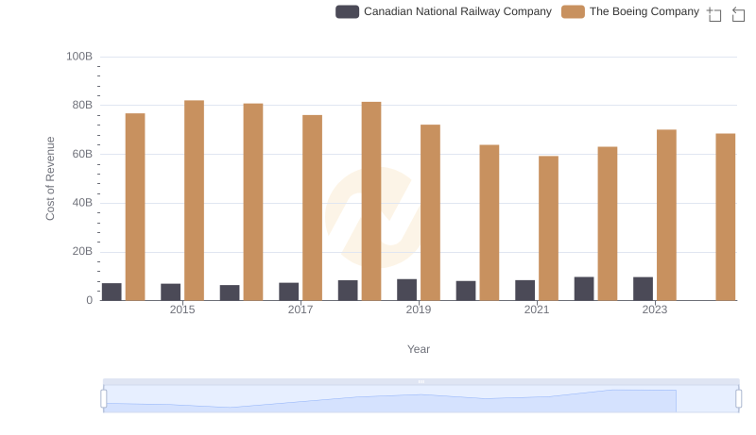
Task: Click the top move bar of the zoom slider
Action: [x=421, y=381]
